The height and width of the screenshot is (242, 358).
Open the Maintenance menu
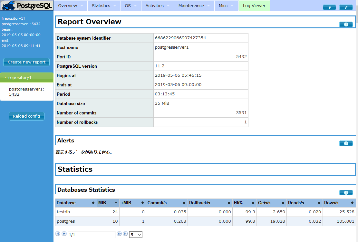pyautogui.click(x=192, y=5)
